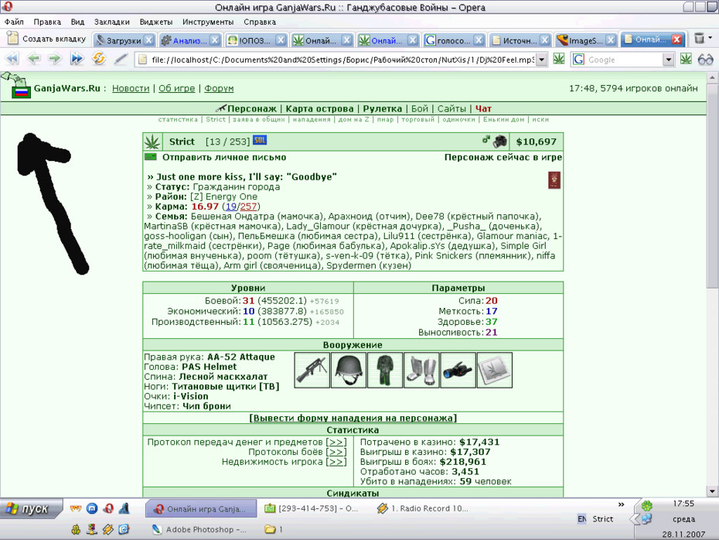Click inside the Google search field
The width and height of the screenshot is (719, 540).
pyautogui.click(x=625, y=60)
